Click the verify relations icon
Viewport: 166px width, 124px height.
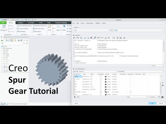124,38
